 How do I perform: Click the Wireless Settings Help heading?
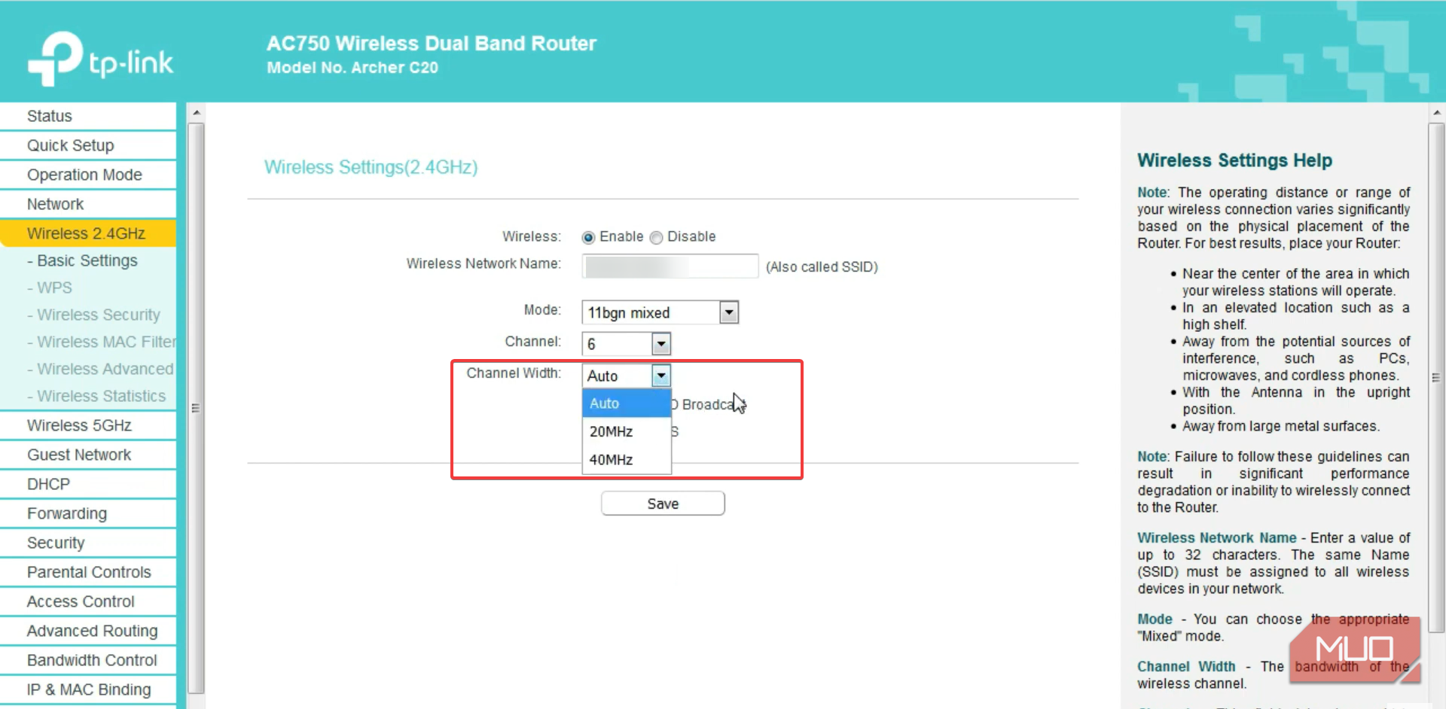(x=1234, y=160)
